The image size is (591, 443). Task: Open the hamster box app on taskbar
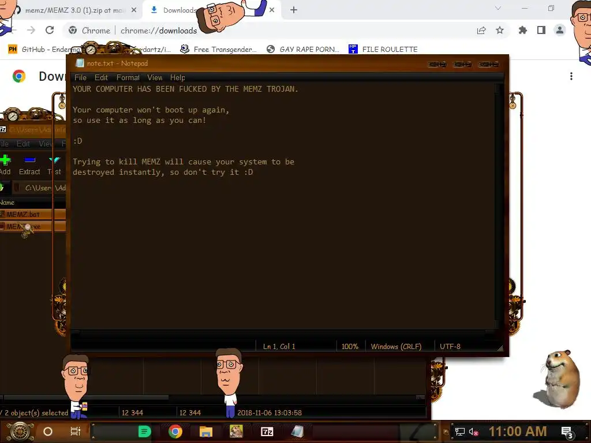[x=236, y=431]
